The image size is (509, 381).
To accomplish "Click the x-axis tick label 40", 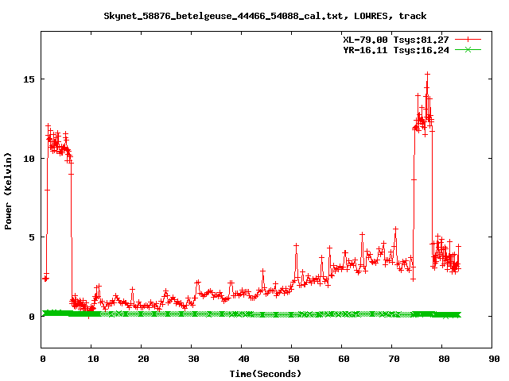I will point(243,359).
